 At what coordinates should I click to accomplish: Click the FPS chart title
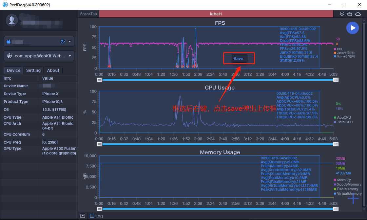(220, 23)
